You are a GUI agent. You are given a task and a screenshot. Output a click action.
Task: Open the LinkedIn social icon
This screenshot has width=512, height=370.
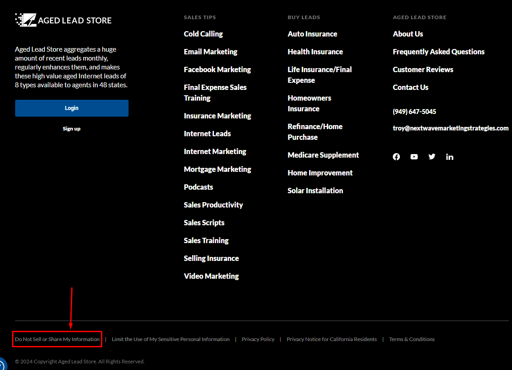coord(450,157)
